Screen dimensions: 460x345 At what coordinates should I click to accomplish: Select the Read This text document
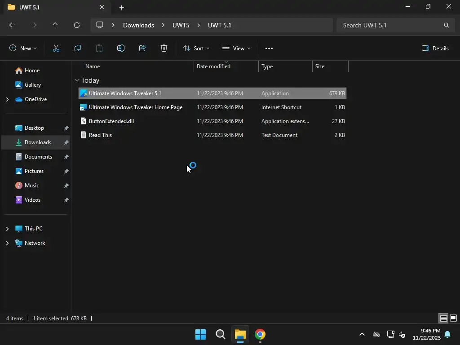click(x=212, y=135)
